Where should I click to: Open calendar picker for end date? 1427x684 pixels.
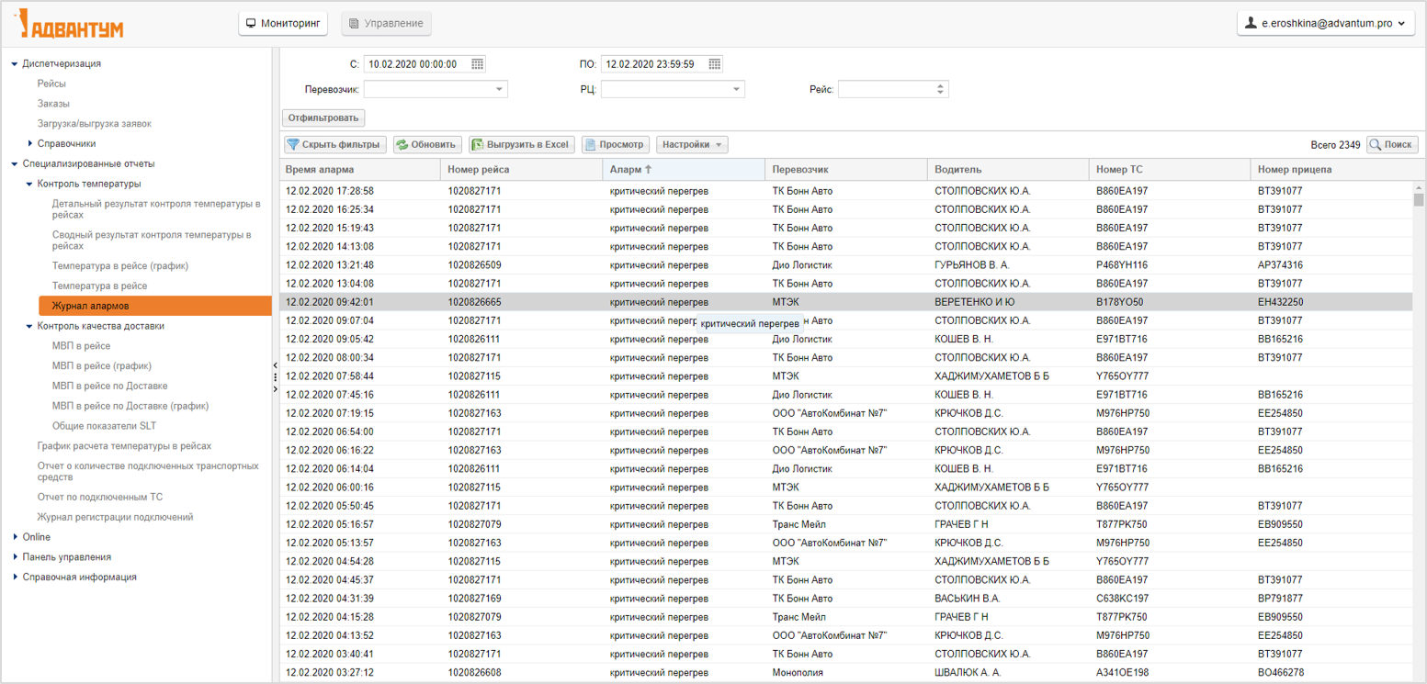tap(714, 64)
